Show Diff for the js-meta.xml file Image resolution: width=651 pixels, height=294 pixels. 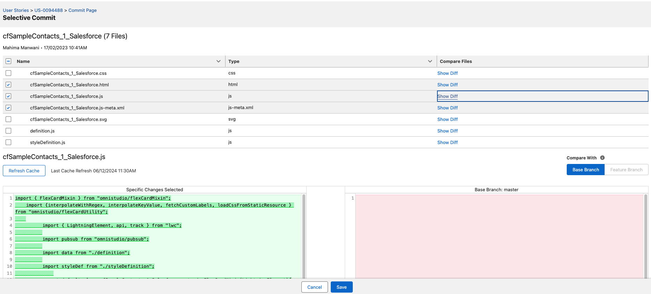(448, 108)
